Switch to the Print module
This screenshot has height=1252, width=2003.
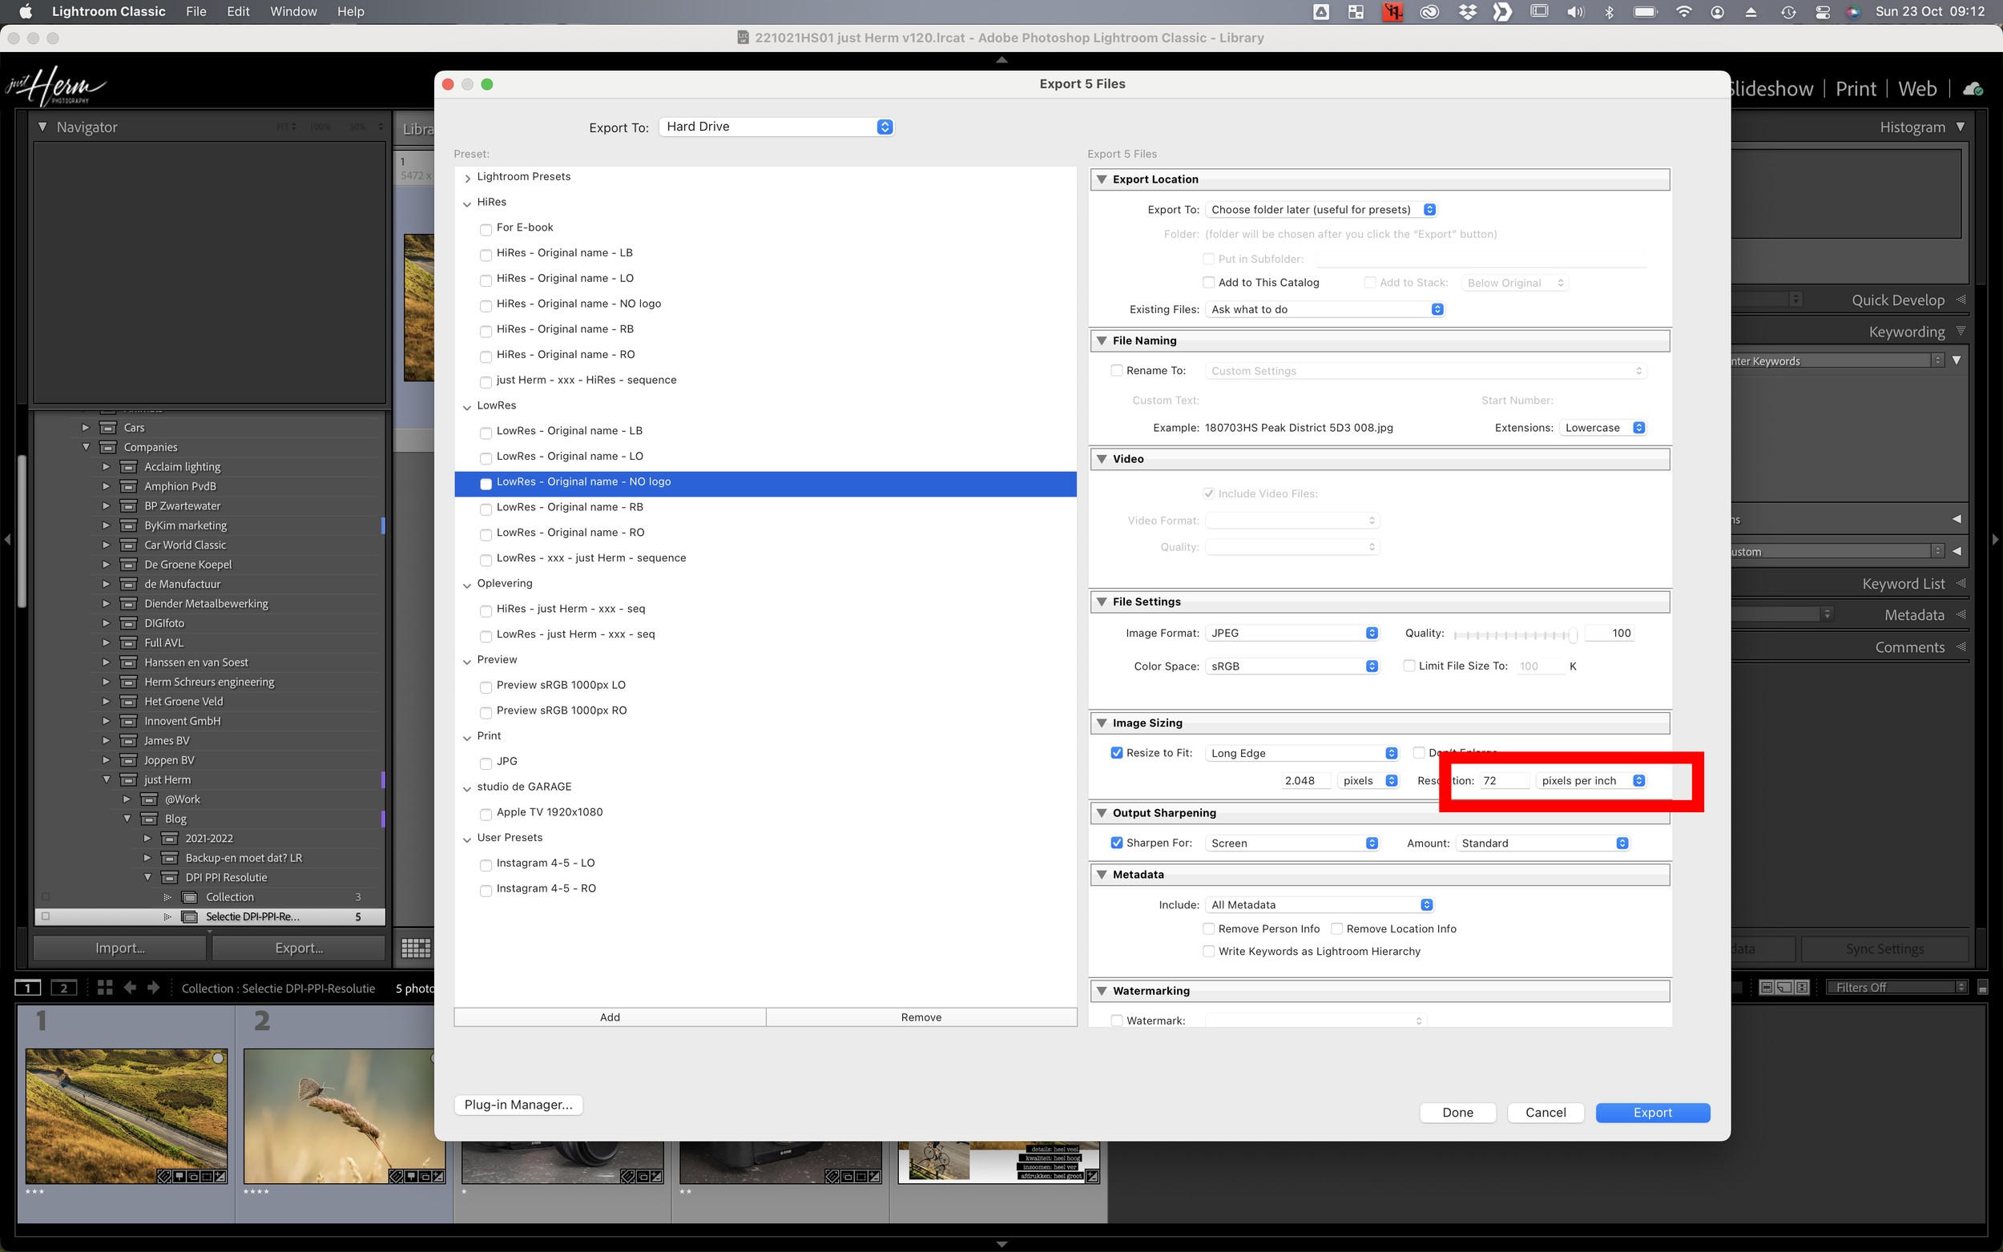(x=1855, y=89)
